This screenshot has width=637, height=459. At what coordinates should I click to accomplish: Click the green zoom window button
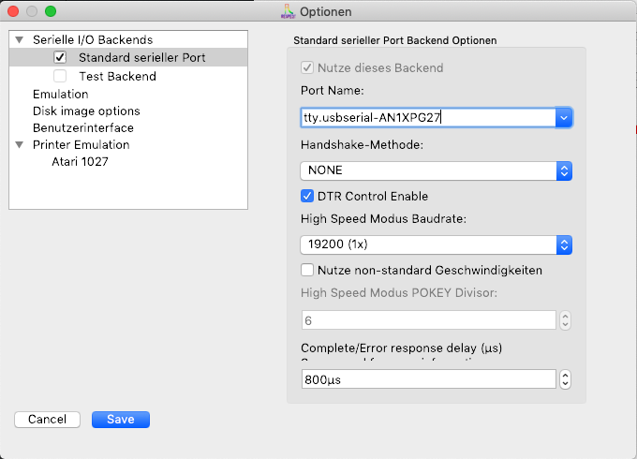pyautogui.click(x=51, y=11)
